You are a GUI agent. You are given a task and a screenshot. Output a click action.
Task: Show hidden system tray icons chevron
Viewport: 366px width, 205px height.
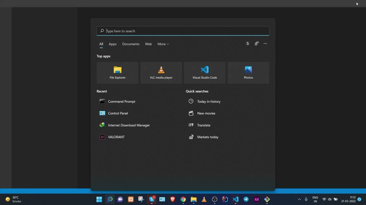299,199
